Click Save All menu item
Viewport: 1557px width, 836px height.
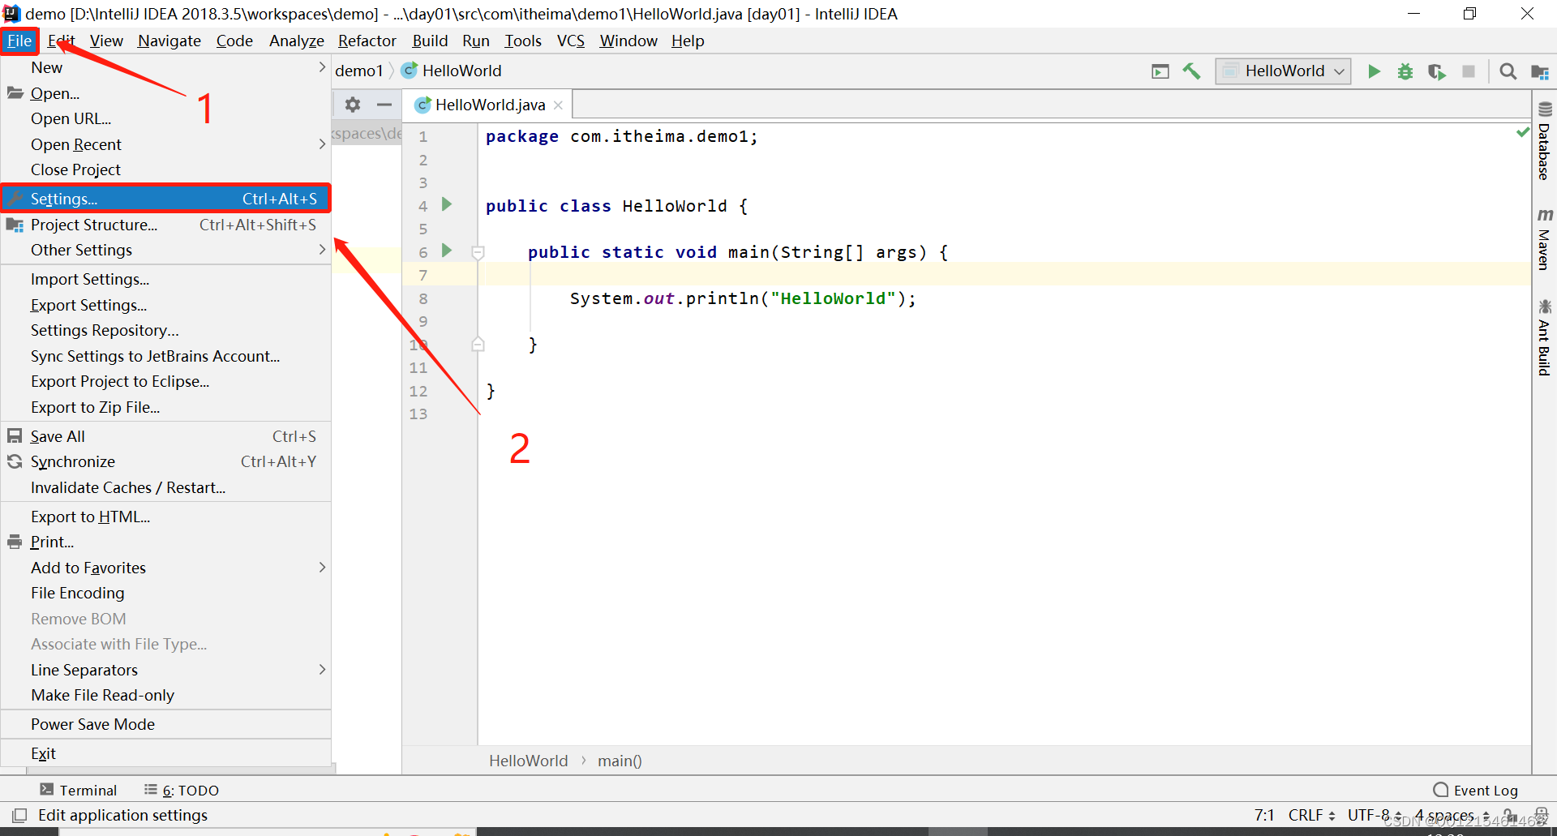(x=166, y=436)
